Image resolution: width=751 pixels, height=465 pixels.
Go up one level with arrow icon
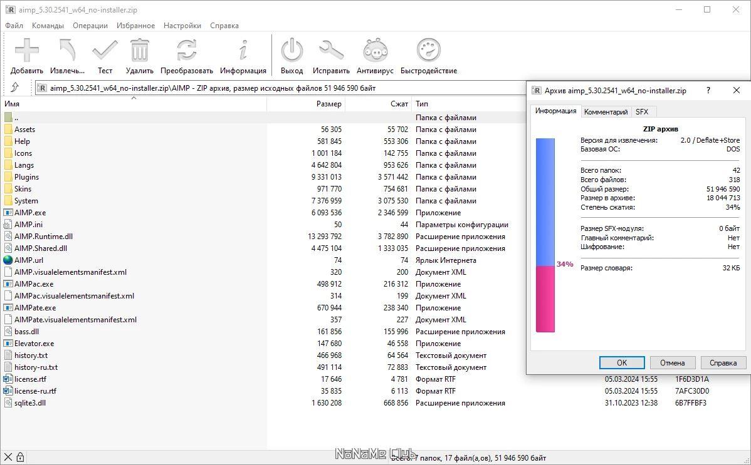[15, 87]
